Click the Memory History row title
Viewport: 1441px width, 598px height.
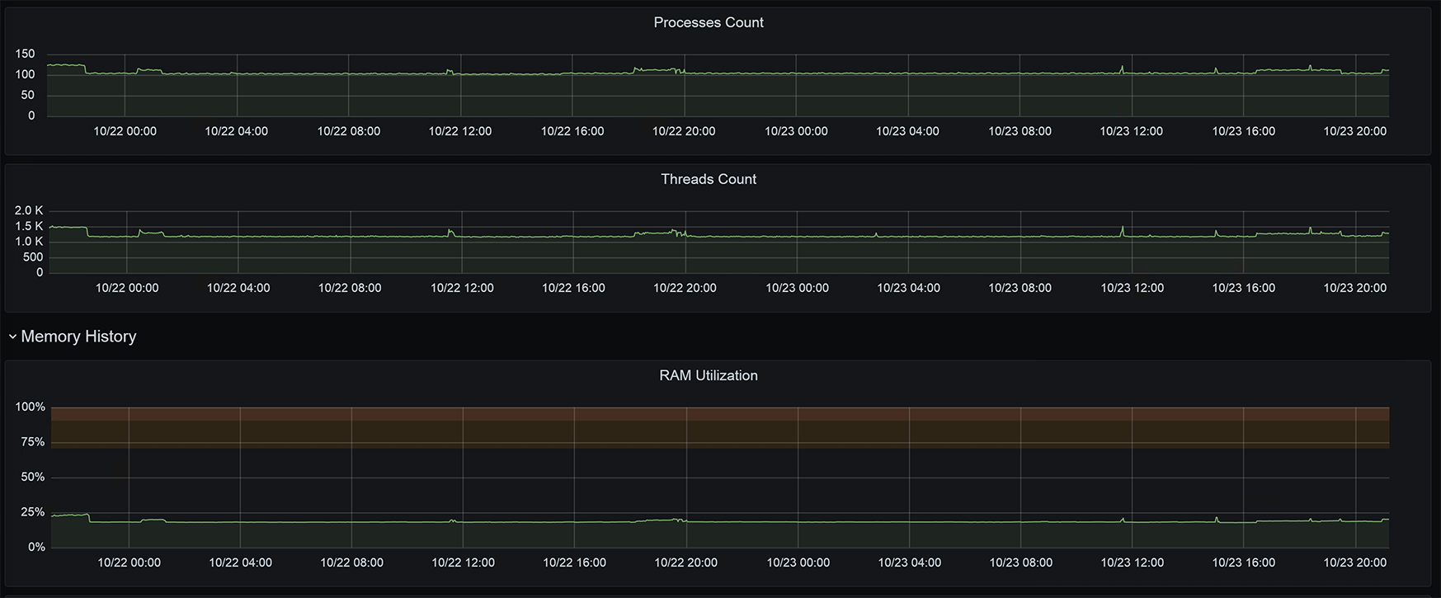[x=78, y=337]
